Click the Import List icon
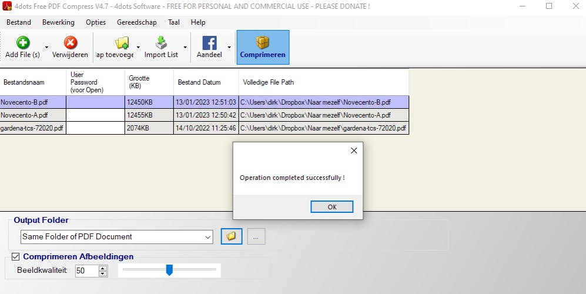Viewport: 586px width, 294px height. (x=161, y=43)
